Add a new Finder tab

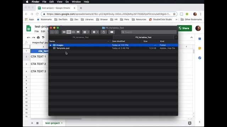click(x=176, y=37)
